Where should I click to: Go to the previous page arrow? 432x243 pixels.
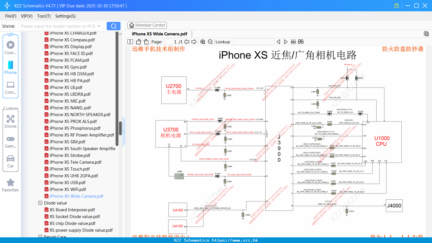[187, 42]
